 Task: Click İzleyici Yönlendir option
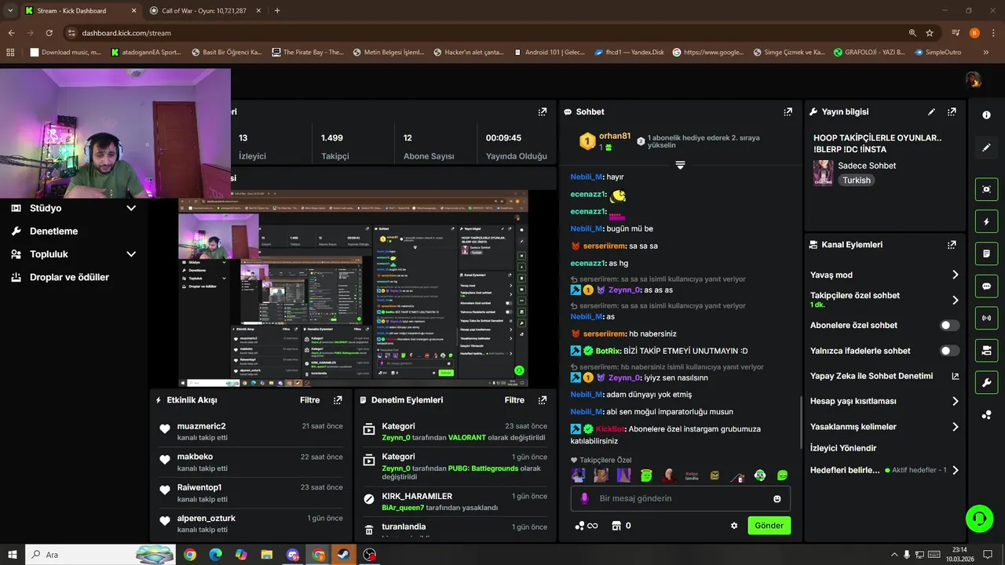pyautogui.click(x=843, y=448)
